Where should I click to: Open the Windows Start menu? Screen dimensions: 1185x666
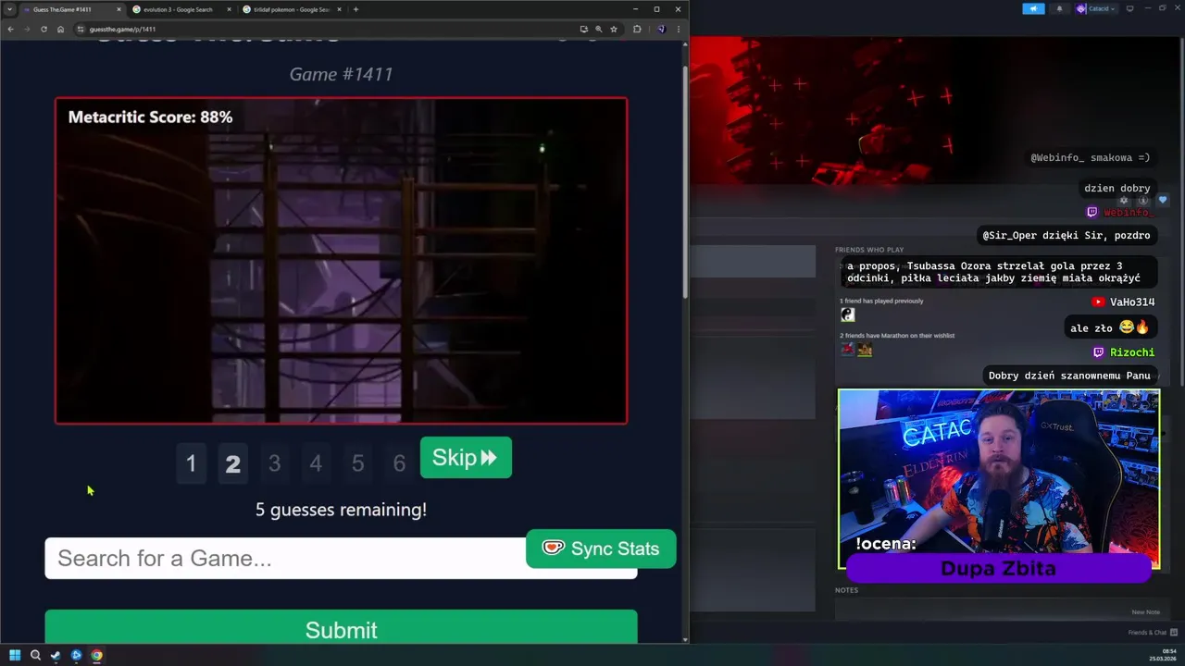tap(15, 655)
